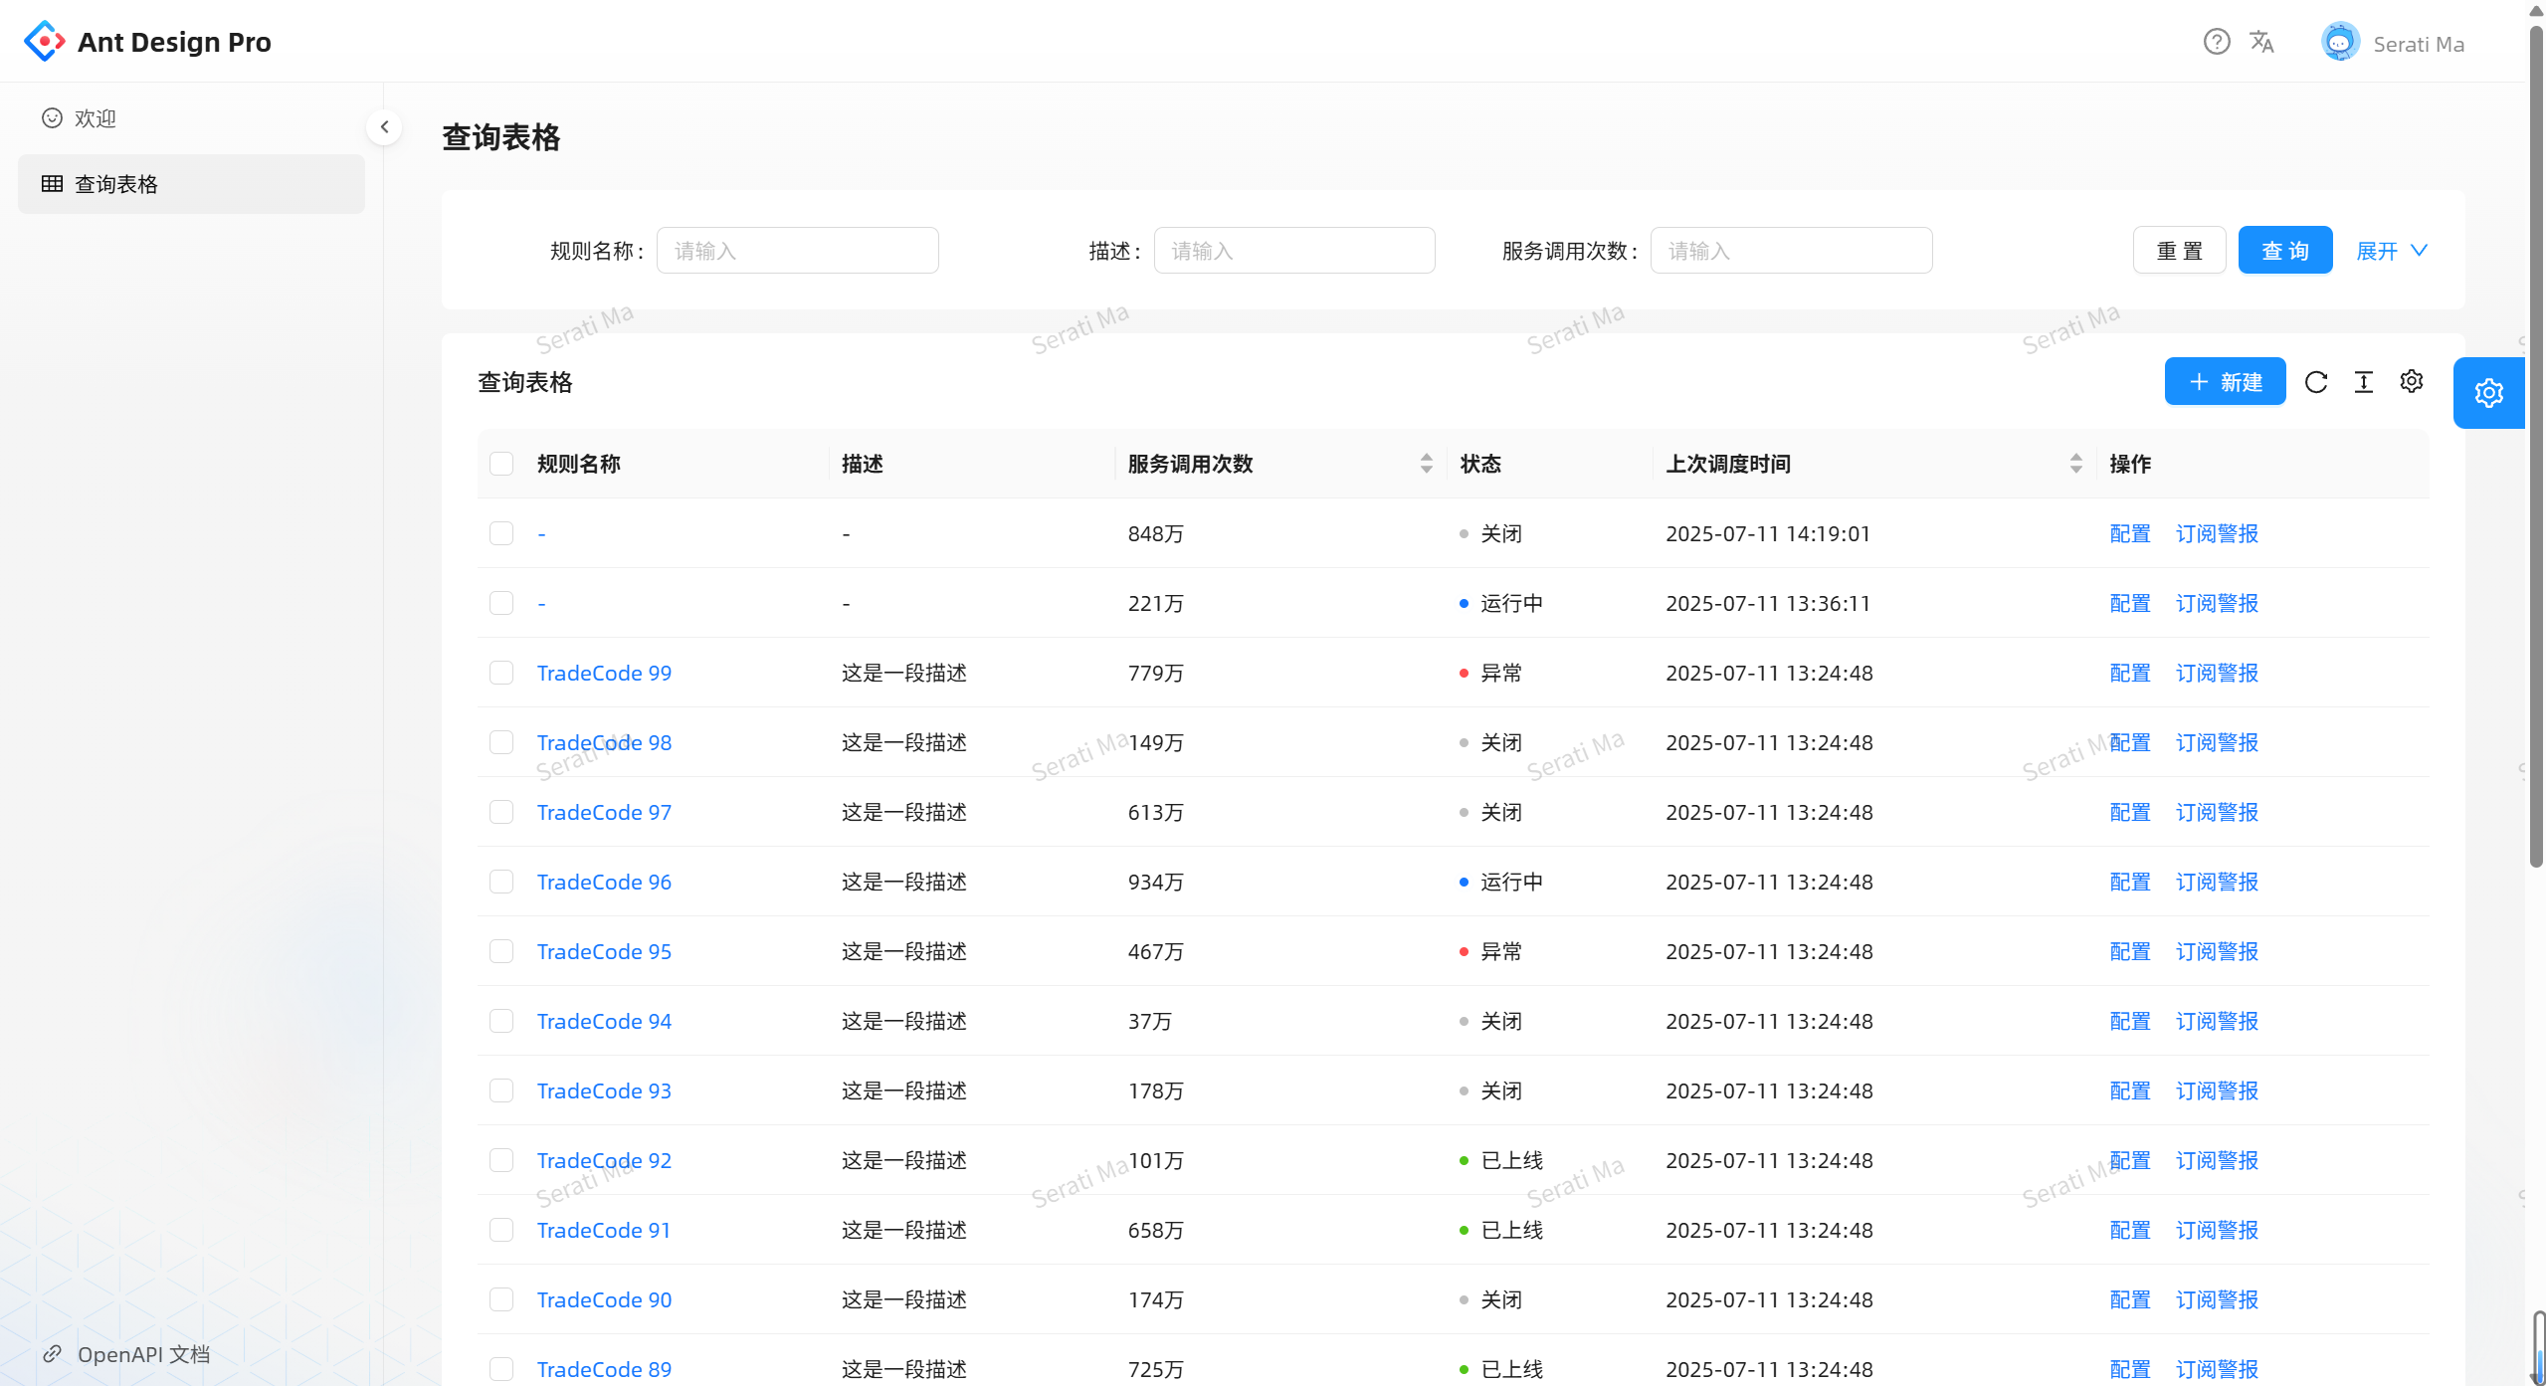
Task: Select the 查询表格 sidebar menu item
Action: 115,183
